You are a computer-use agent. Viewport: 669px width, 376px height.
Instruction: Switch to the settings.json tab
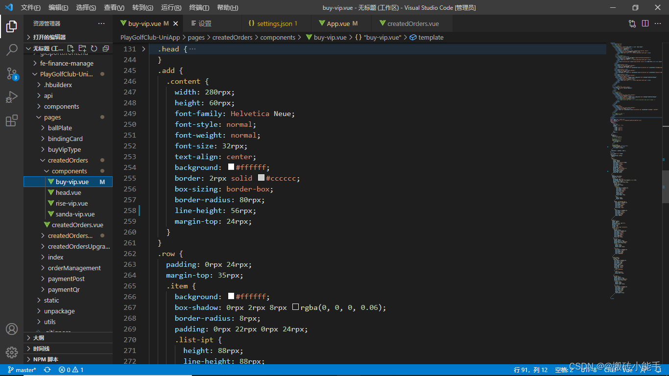(277, 23)
